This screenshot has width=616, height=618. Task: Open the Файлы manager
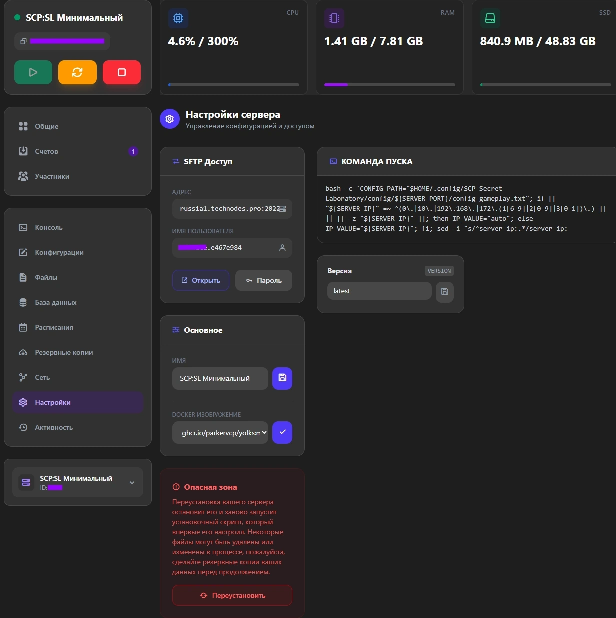(78, 277)
